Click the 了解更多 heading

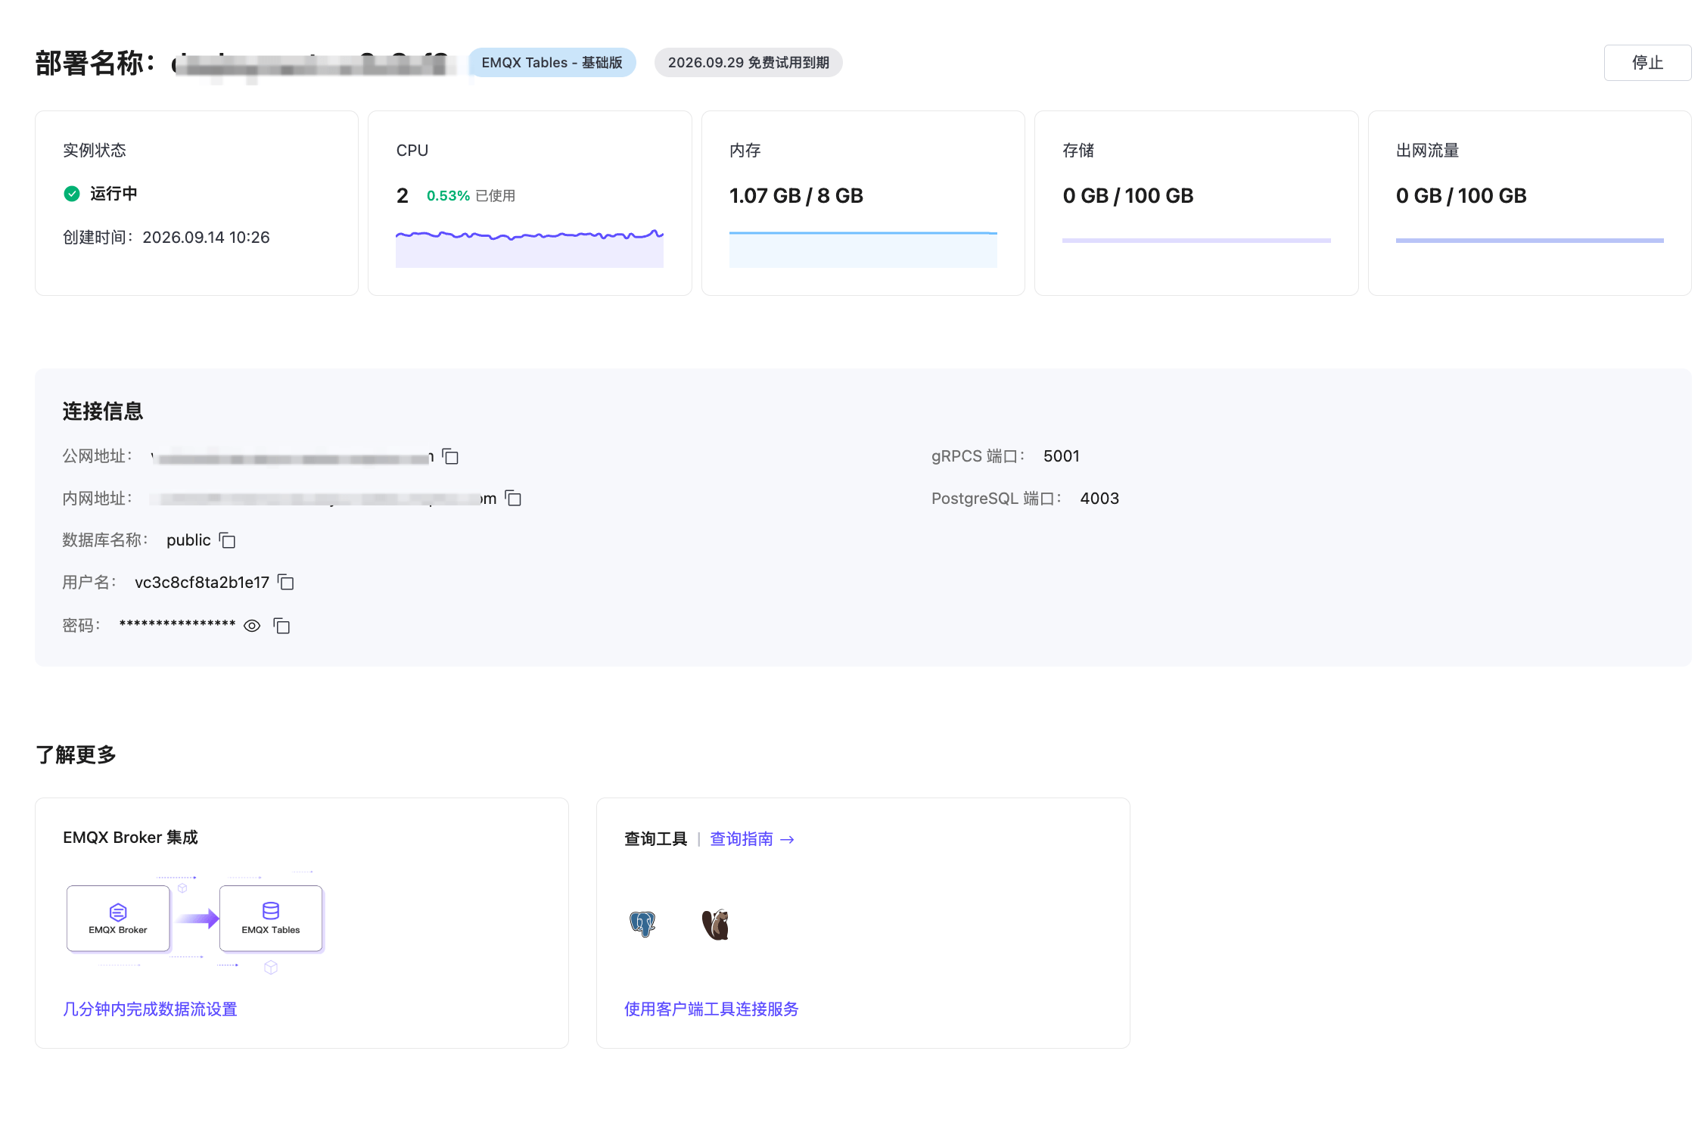(x=76, y=755)
